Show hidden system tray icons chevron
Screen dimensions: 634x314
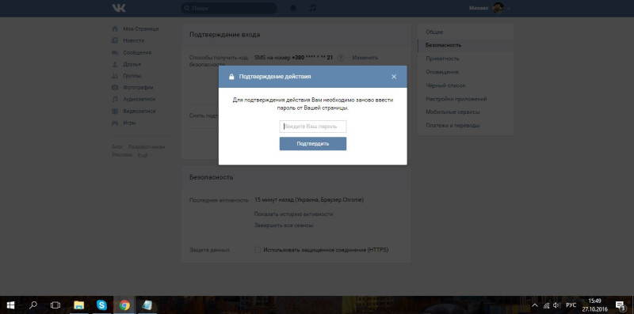(534, 305)
